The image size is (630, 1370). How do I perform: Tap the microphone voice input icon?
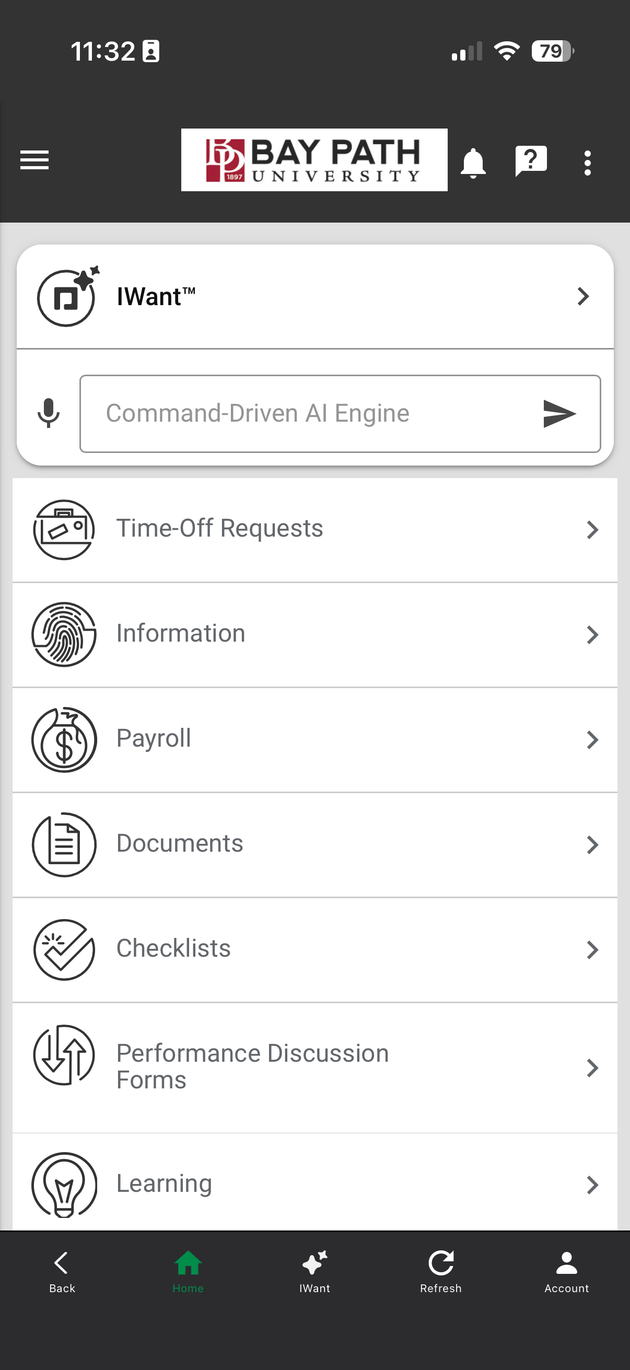(x=49, y=413)
